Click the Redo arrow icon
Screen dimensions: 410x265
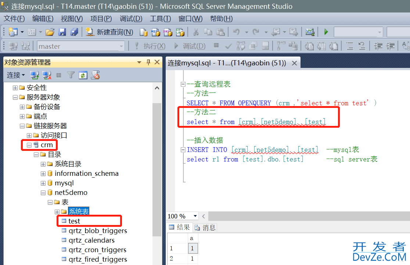256,32
